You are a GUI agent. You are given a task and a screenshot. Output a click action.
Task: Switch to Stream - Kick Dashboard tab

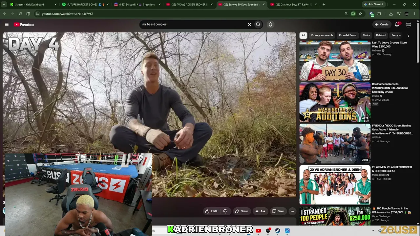(x=33, y=5)
